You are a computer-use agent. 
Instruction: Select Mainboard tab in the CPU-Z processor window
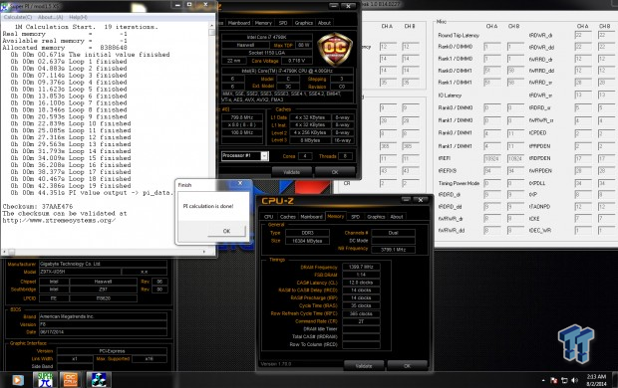point(239,23)
